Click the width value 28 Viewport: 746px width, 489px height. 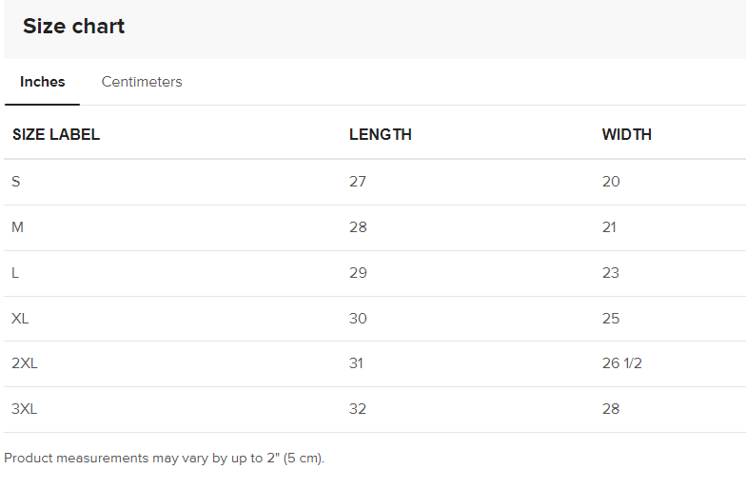611,409
